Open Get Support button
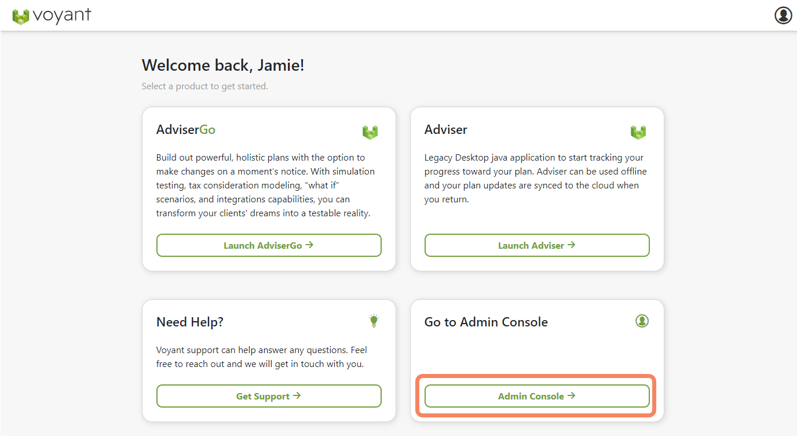This screenshot has height=436, width=797. tap(269, 396)
